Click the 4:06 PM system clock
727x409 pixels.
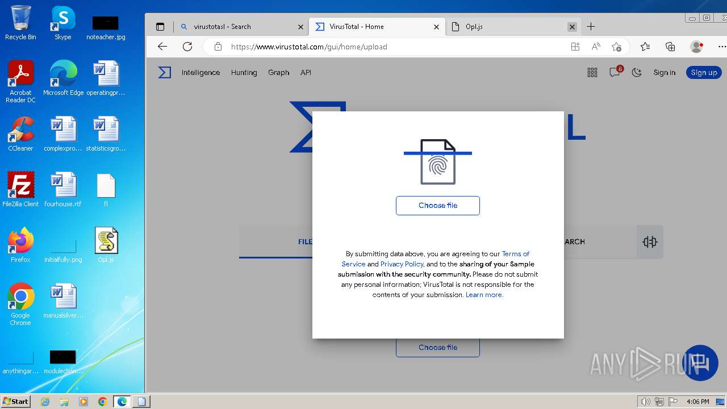tap(697, 402)
